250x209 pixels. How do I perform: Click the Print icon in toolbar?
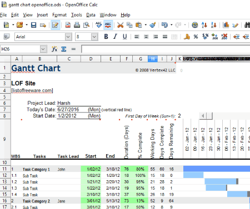pos(77,25)
